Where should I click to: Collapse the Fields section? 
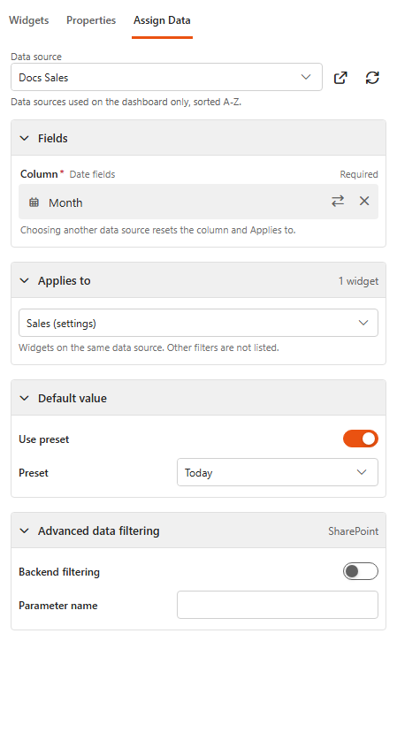pos(25,138)
